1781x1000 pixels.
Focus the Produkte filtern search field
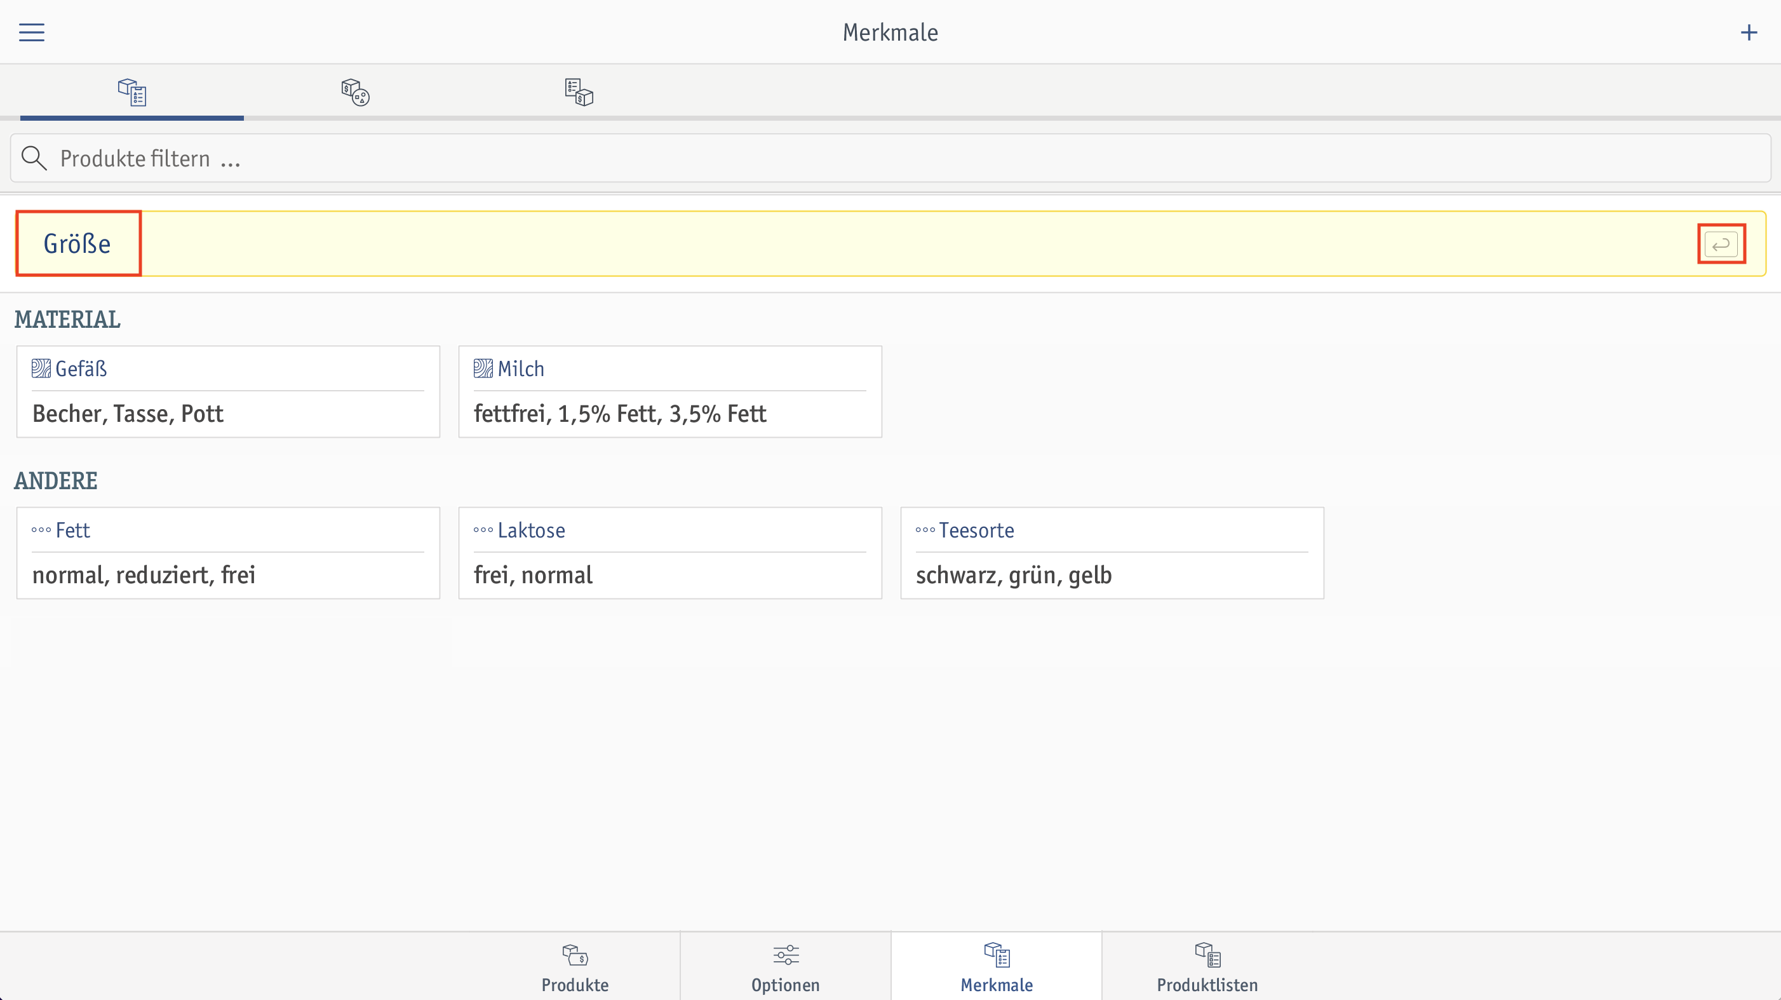890,158
